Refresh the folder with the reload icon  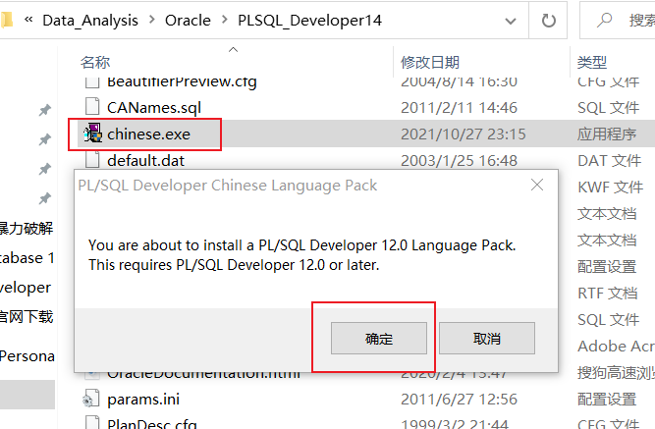pos(548,21)
